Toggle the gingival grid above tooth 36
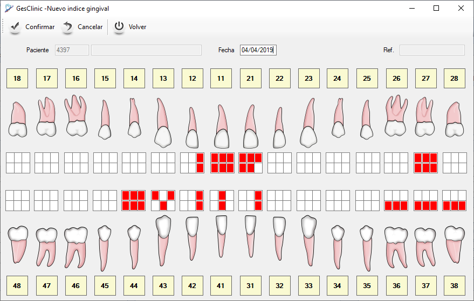Screen dimensions: 474x301 (396, 200)
